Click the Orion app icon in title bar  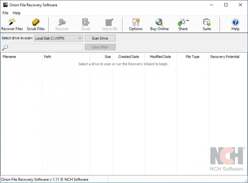tap(5, 5)
